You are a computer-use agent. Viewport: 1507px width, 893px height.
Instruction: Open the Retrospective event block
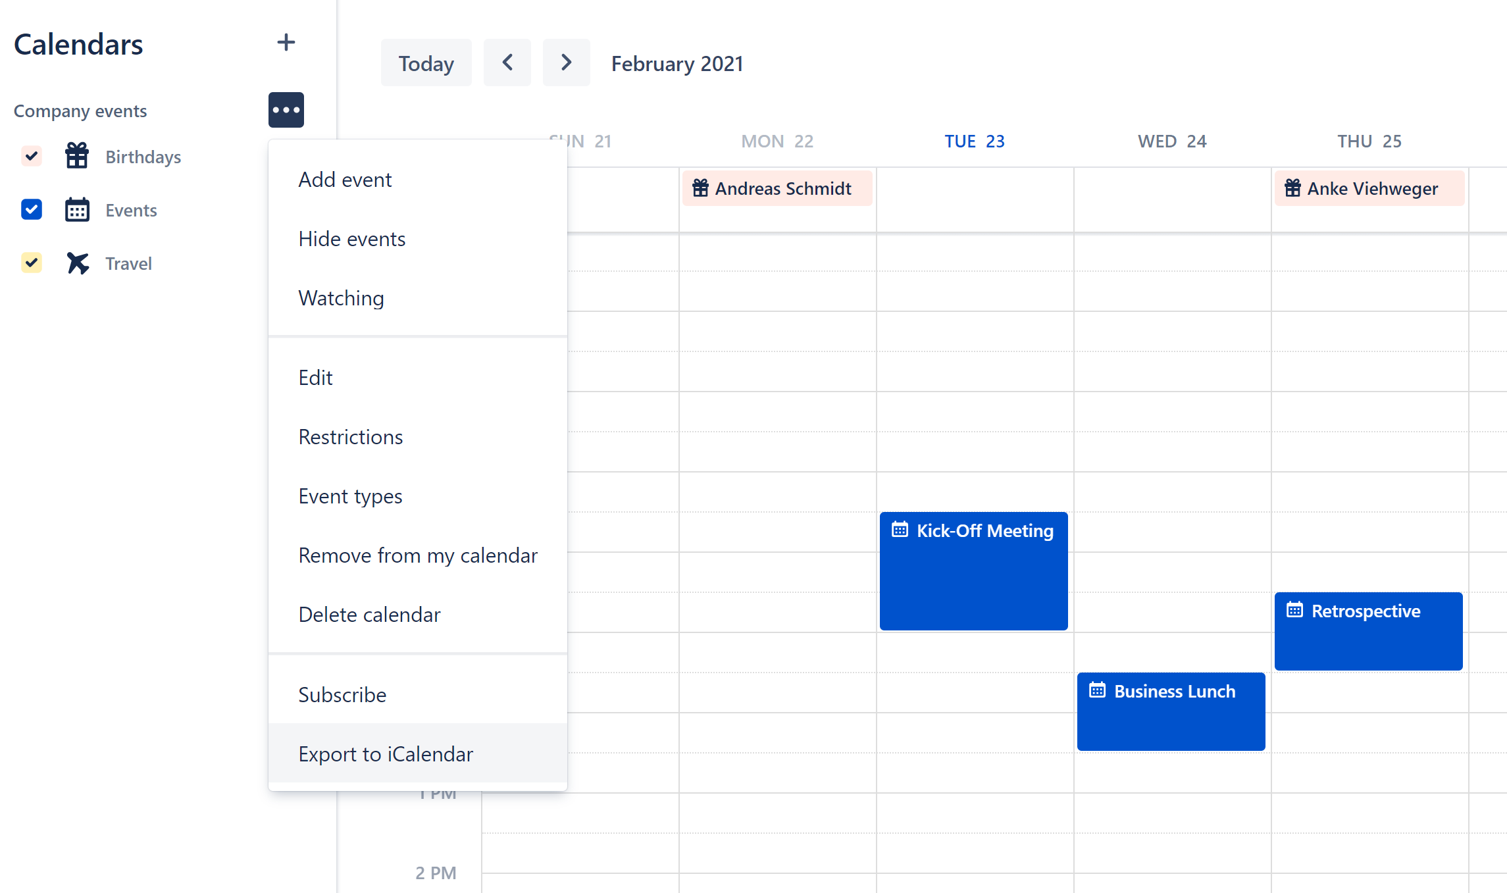[1368, 630]
